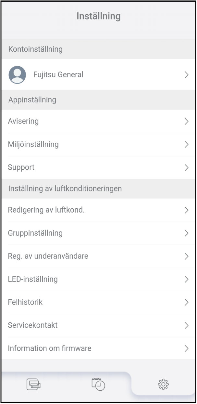
Task: Open the schedule timer tab icon
Action: [98, 384]
